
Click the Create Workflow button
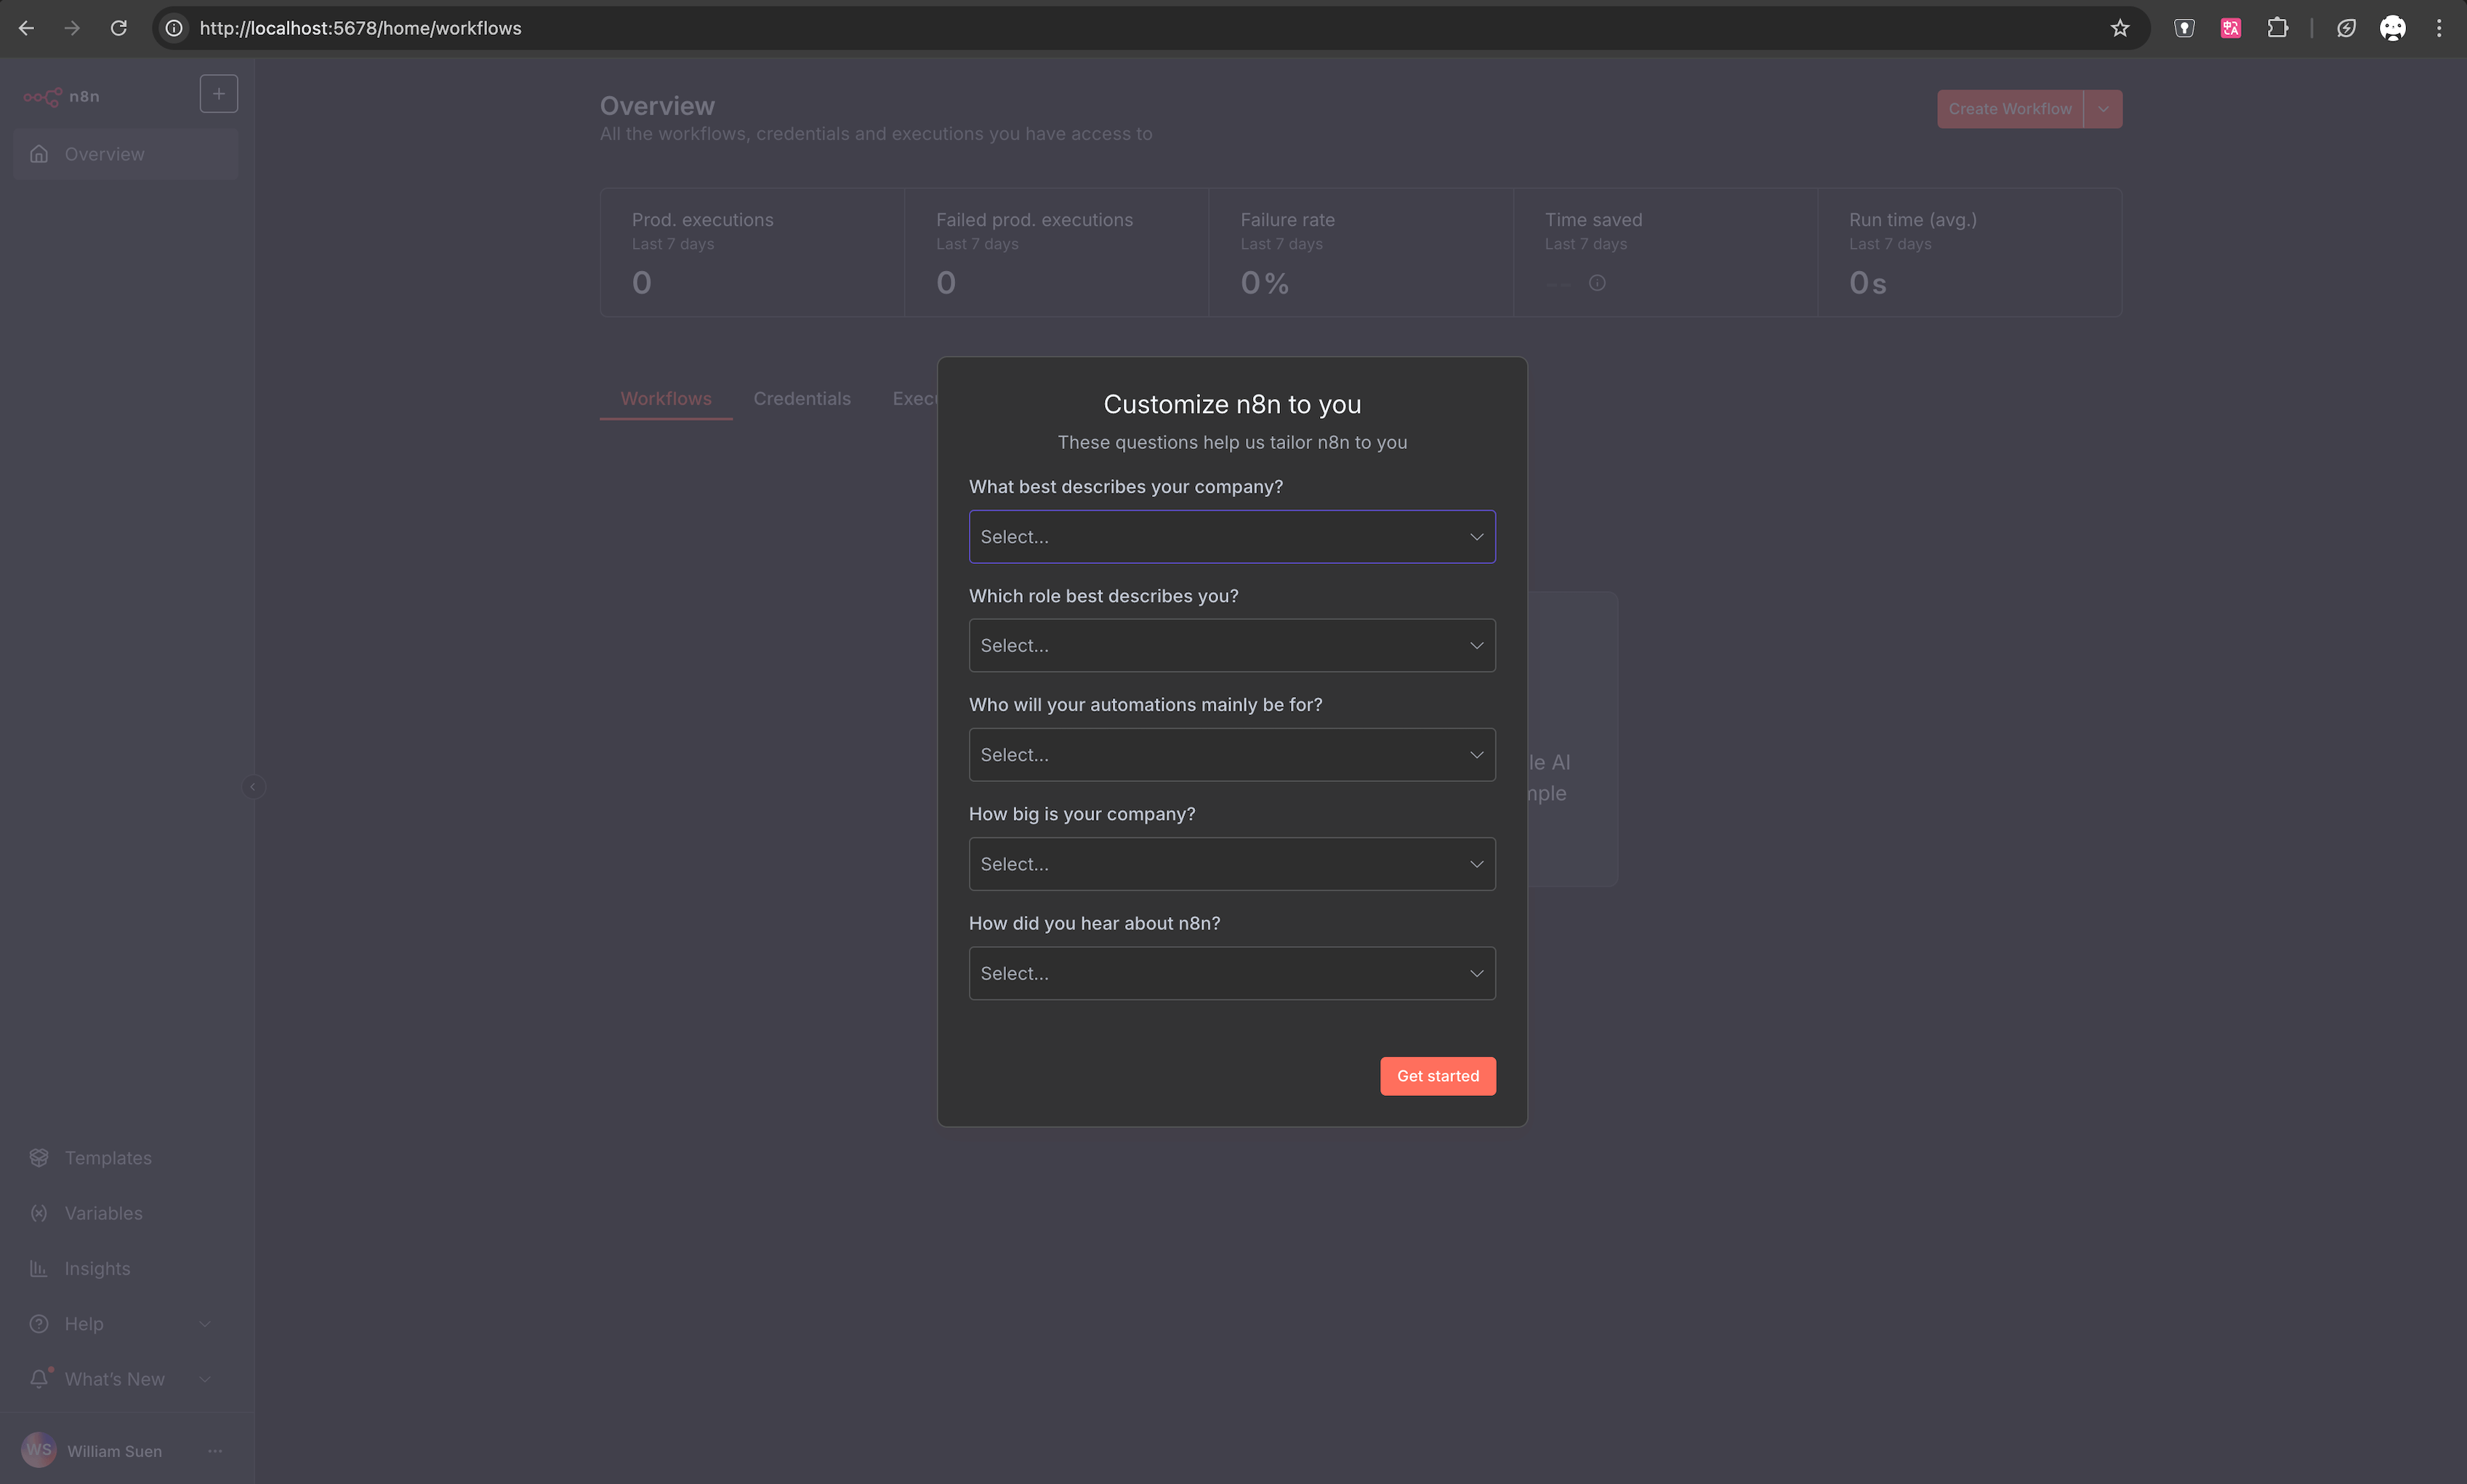[x=2009, y=109]
